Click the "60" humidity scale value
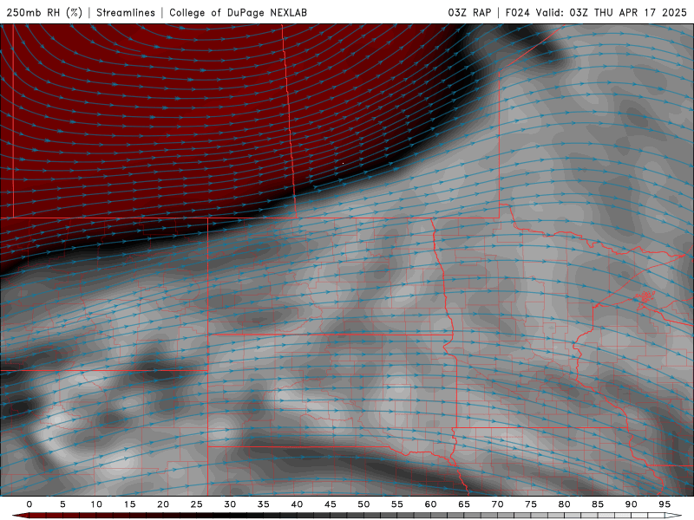694x520 pixels. [430, 504]
